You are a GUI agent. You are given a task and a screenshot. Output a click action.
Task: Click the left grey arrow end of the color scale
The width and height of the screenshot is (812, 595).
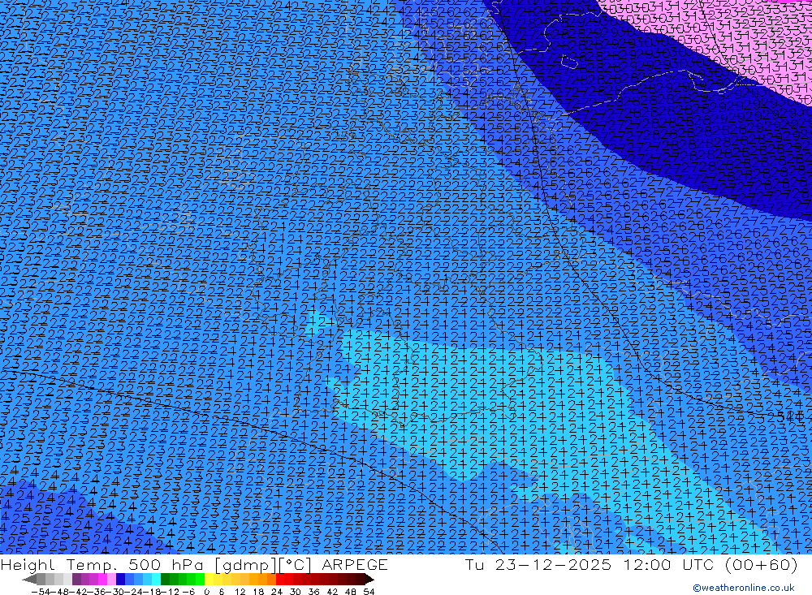point(29,580)
